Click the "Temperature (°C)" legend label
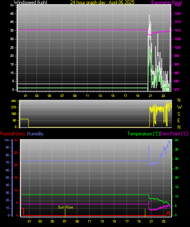 pos(144,134)
